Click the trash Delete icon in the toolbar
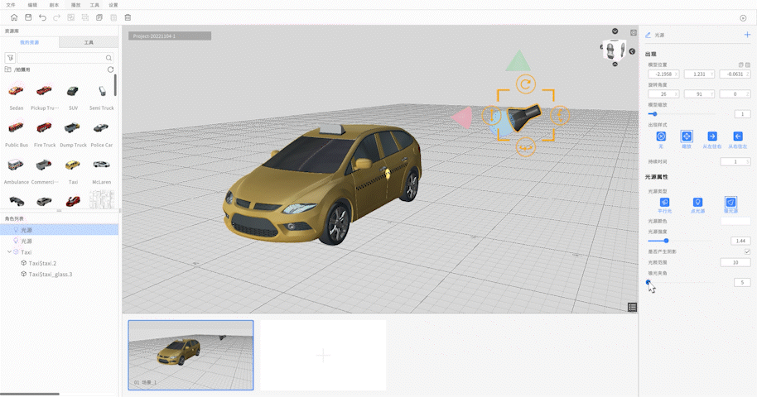The image size is (757, 397). [x=127, y=17]
